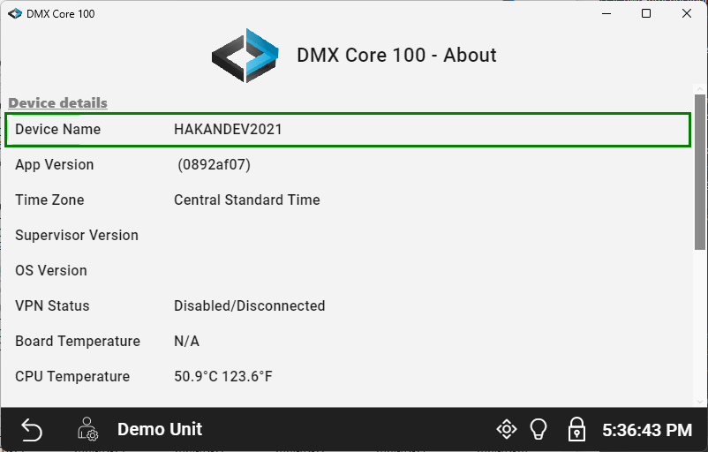Select the Time Zone row

point(347,200)
